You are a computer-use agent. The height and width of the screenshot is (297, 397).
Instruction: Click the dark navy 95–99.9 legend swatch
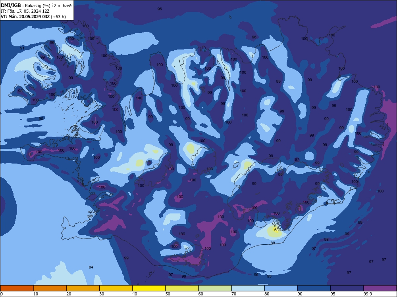pyautogui.click(x=347, y=288)
